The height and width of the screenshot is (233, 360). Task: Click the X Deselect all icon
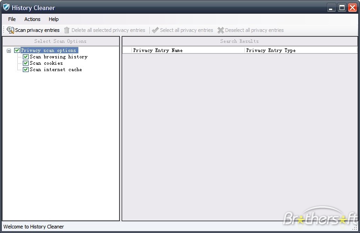coord(221,30)
